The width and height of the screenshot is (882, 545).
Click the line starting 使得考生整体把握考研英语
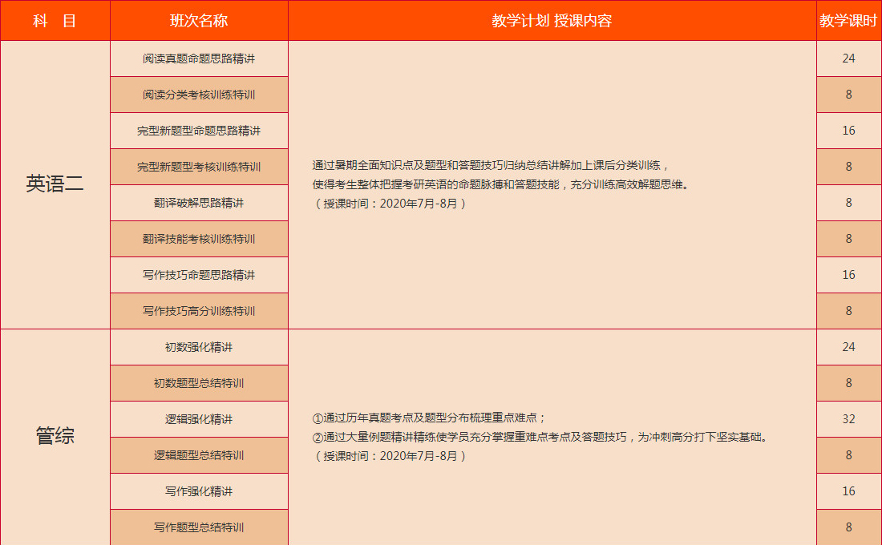tap(500, 184)
